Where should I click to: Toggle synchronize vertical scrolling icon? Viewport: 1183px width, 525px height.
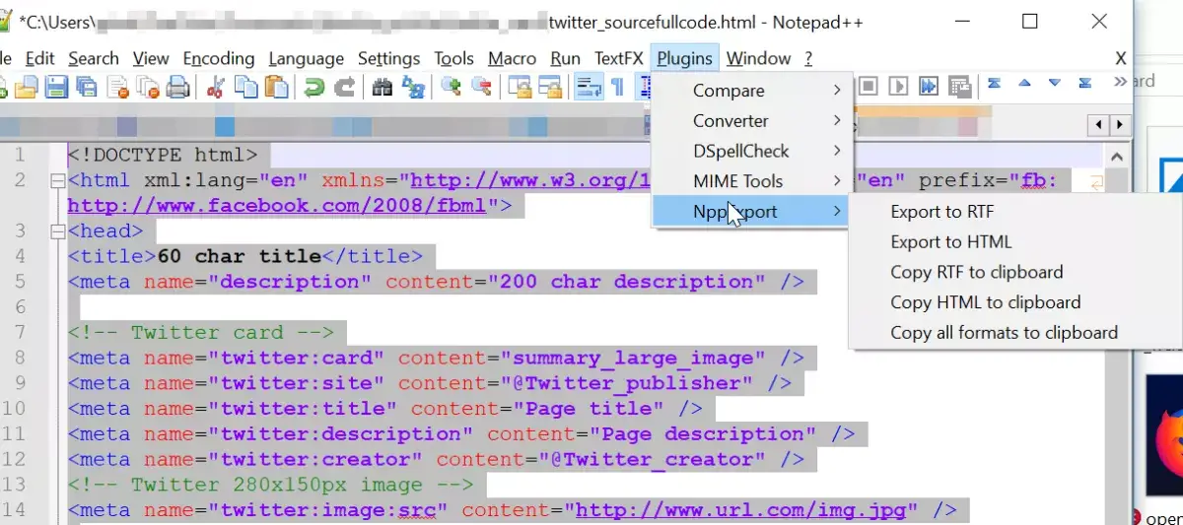tap(519, 88)
